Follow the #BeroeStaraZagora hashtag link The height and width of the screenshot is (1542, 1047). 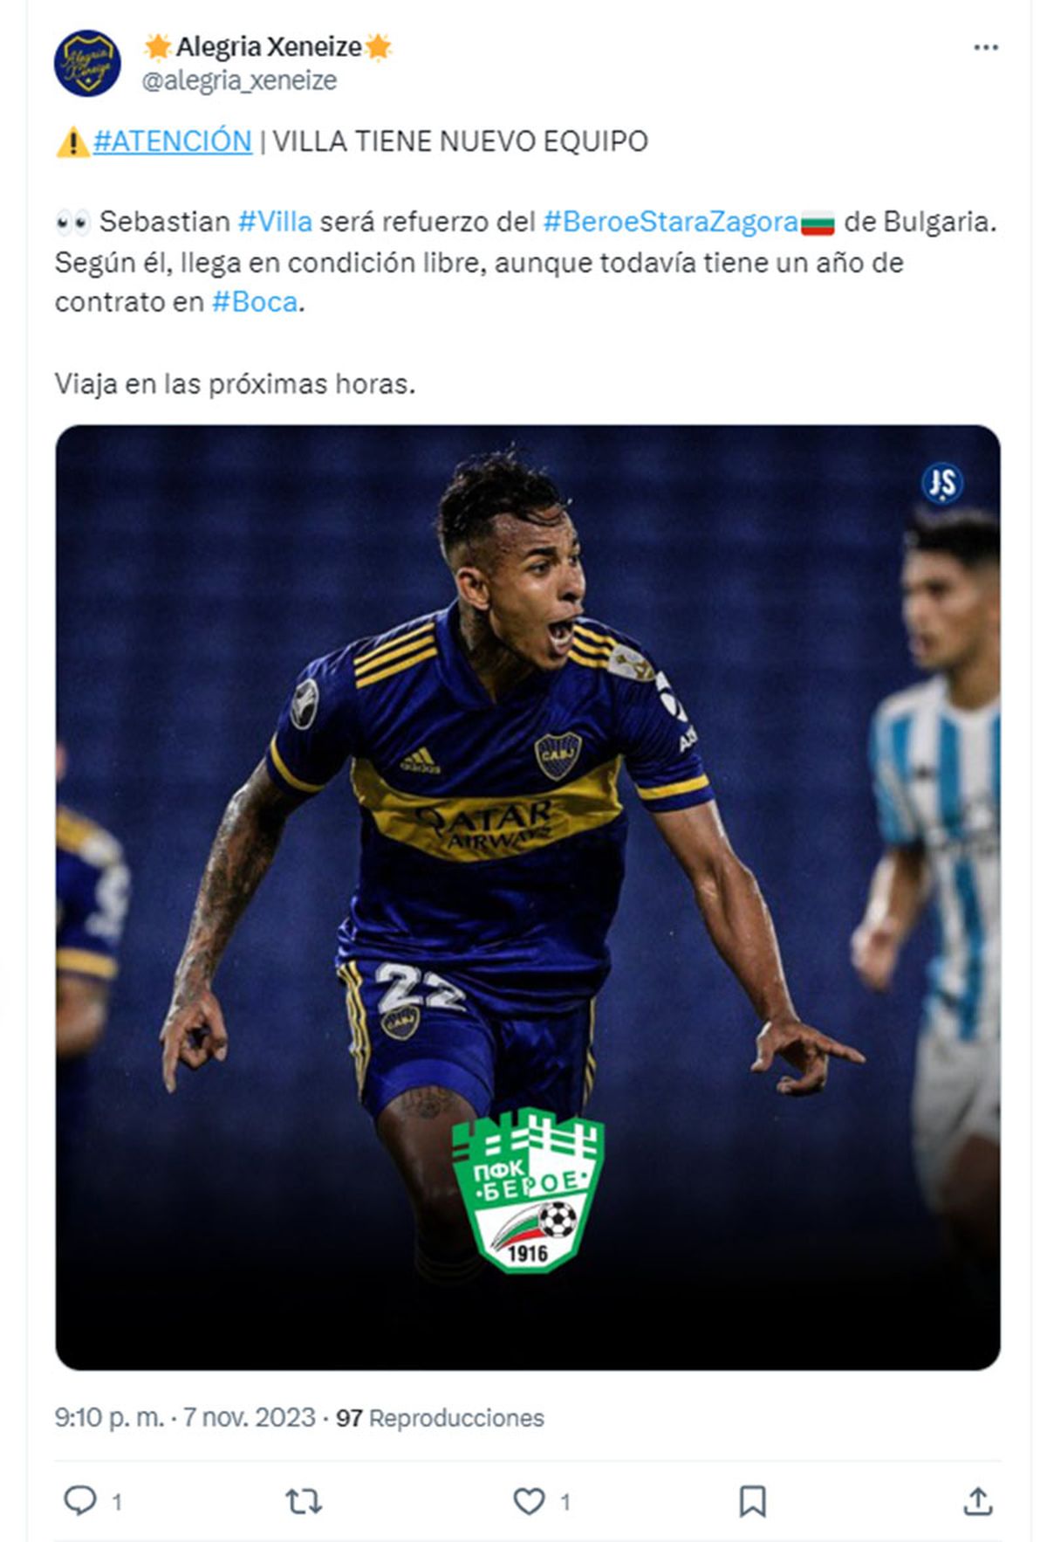(670, 222)
